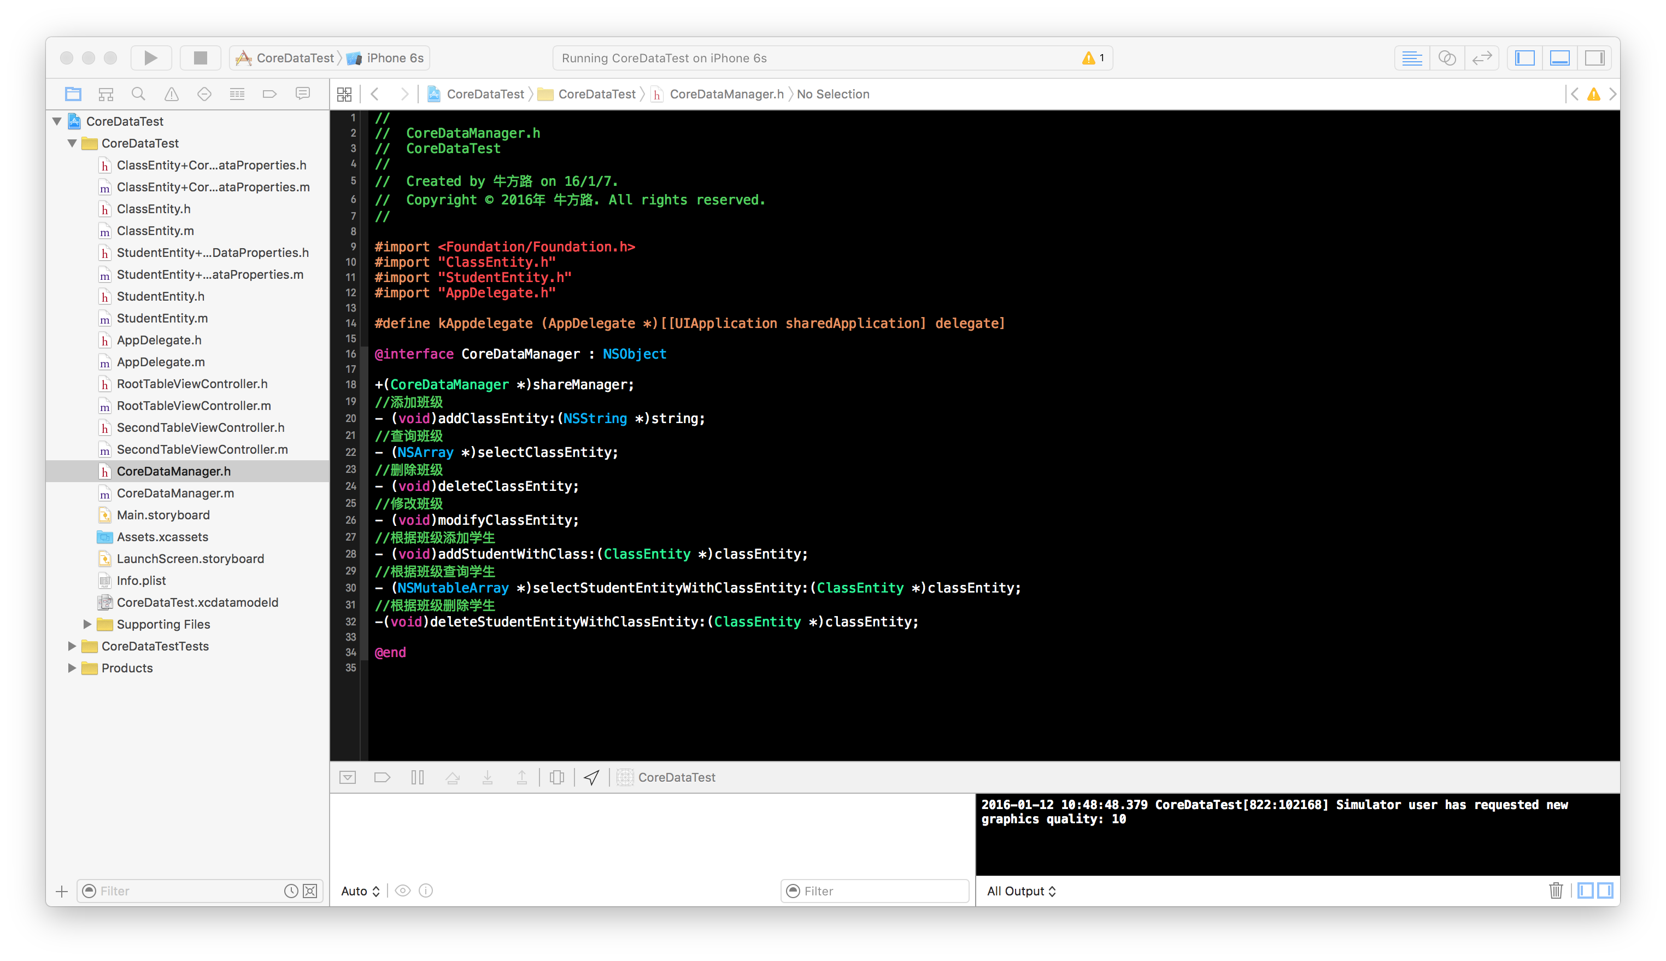Select RootTableViewController.h in navigator
The image size is (1666, 961).
[193, 383]
